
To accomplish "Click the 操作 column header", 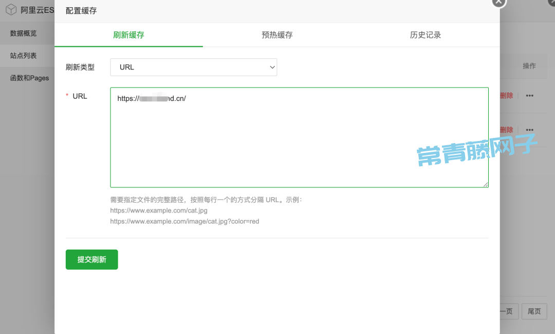I will pyautogui.click(x=529, y=66).
